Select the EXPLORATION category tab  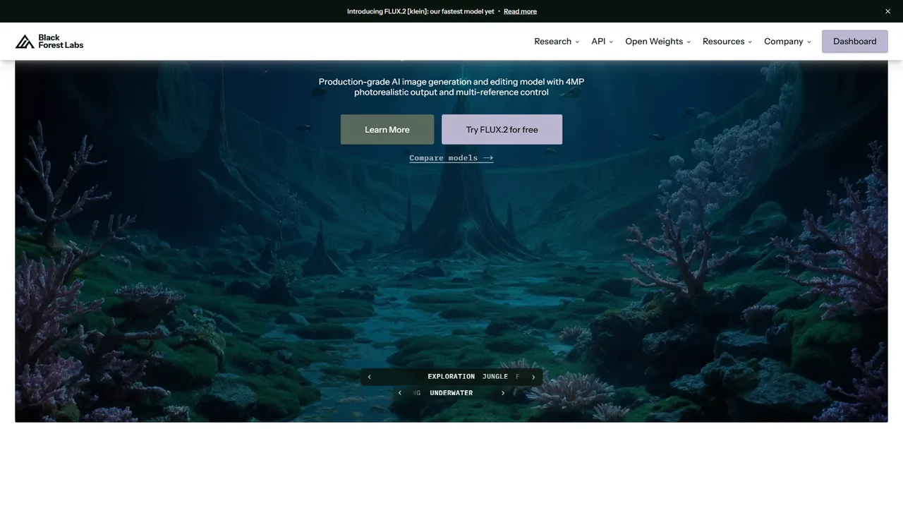pyautogui.click(x=451, y=377)
